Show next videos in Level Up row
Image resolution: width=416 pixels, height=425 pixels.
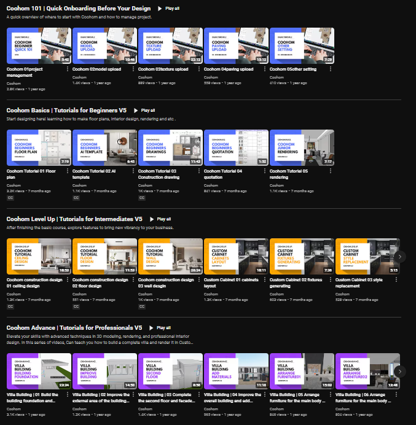point(400,256)
